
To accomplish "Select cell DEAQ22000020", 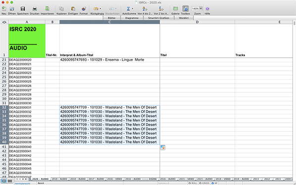I will pyautogui.click(x=27, y=60).
